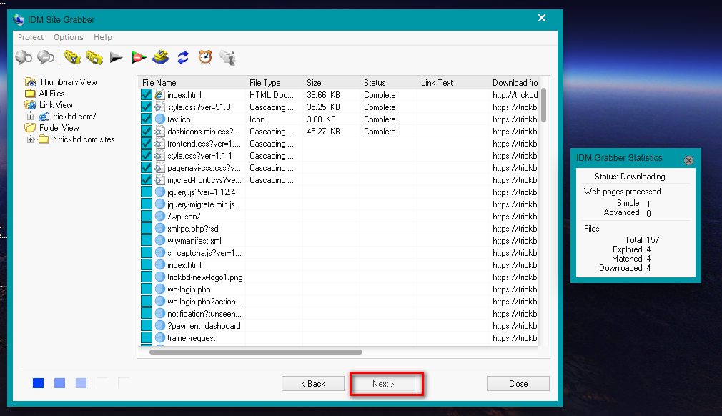This screenshot has width=722, height=416.
Task: Click the Icon file type cell
Action: pos(257,119)
